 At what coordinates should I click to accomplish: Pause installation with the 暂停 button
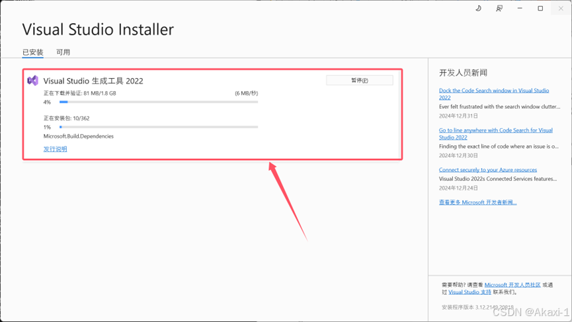[x=360, y=80]
